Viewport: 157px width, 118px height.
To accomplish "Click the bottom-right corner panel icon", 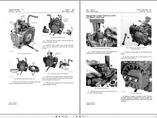I will [156, 116].
